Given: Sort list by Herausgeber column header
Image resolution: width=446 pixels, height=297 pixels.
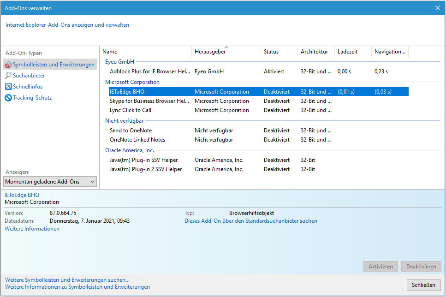Looking at the screenshot, I should pos(226,52).
